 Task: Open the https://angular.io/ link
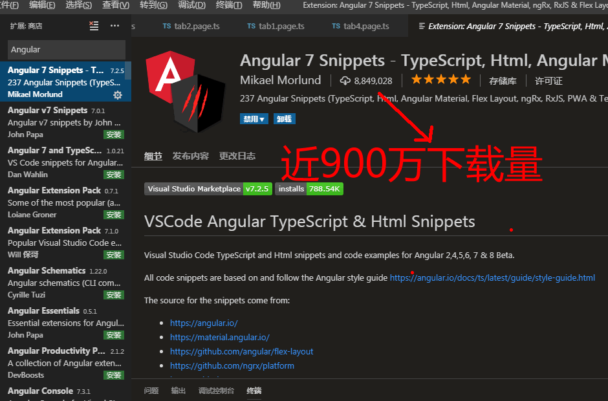[x=204, y=323]
